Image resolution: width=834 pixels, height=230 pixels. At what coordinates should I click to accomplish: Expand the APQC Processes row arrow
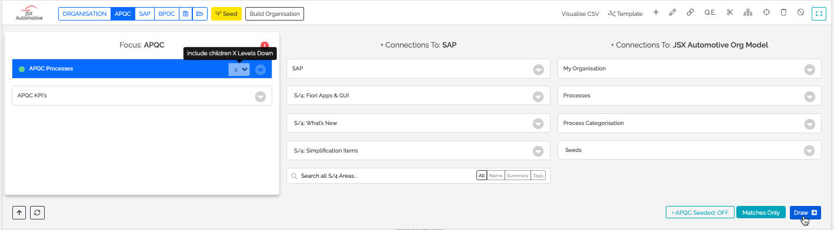coord(261,69)
